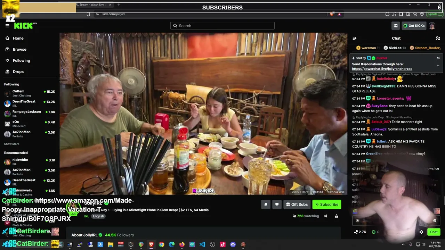Open the taskbar clock showing 7:34 PM
This screenshot has width=445, height=250.
coord(436,244)
